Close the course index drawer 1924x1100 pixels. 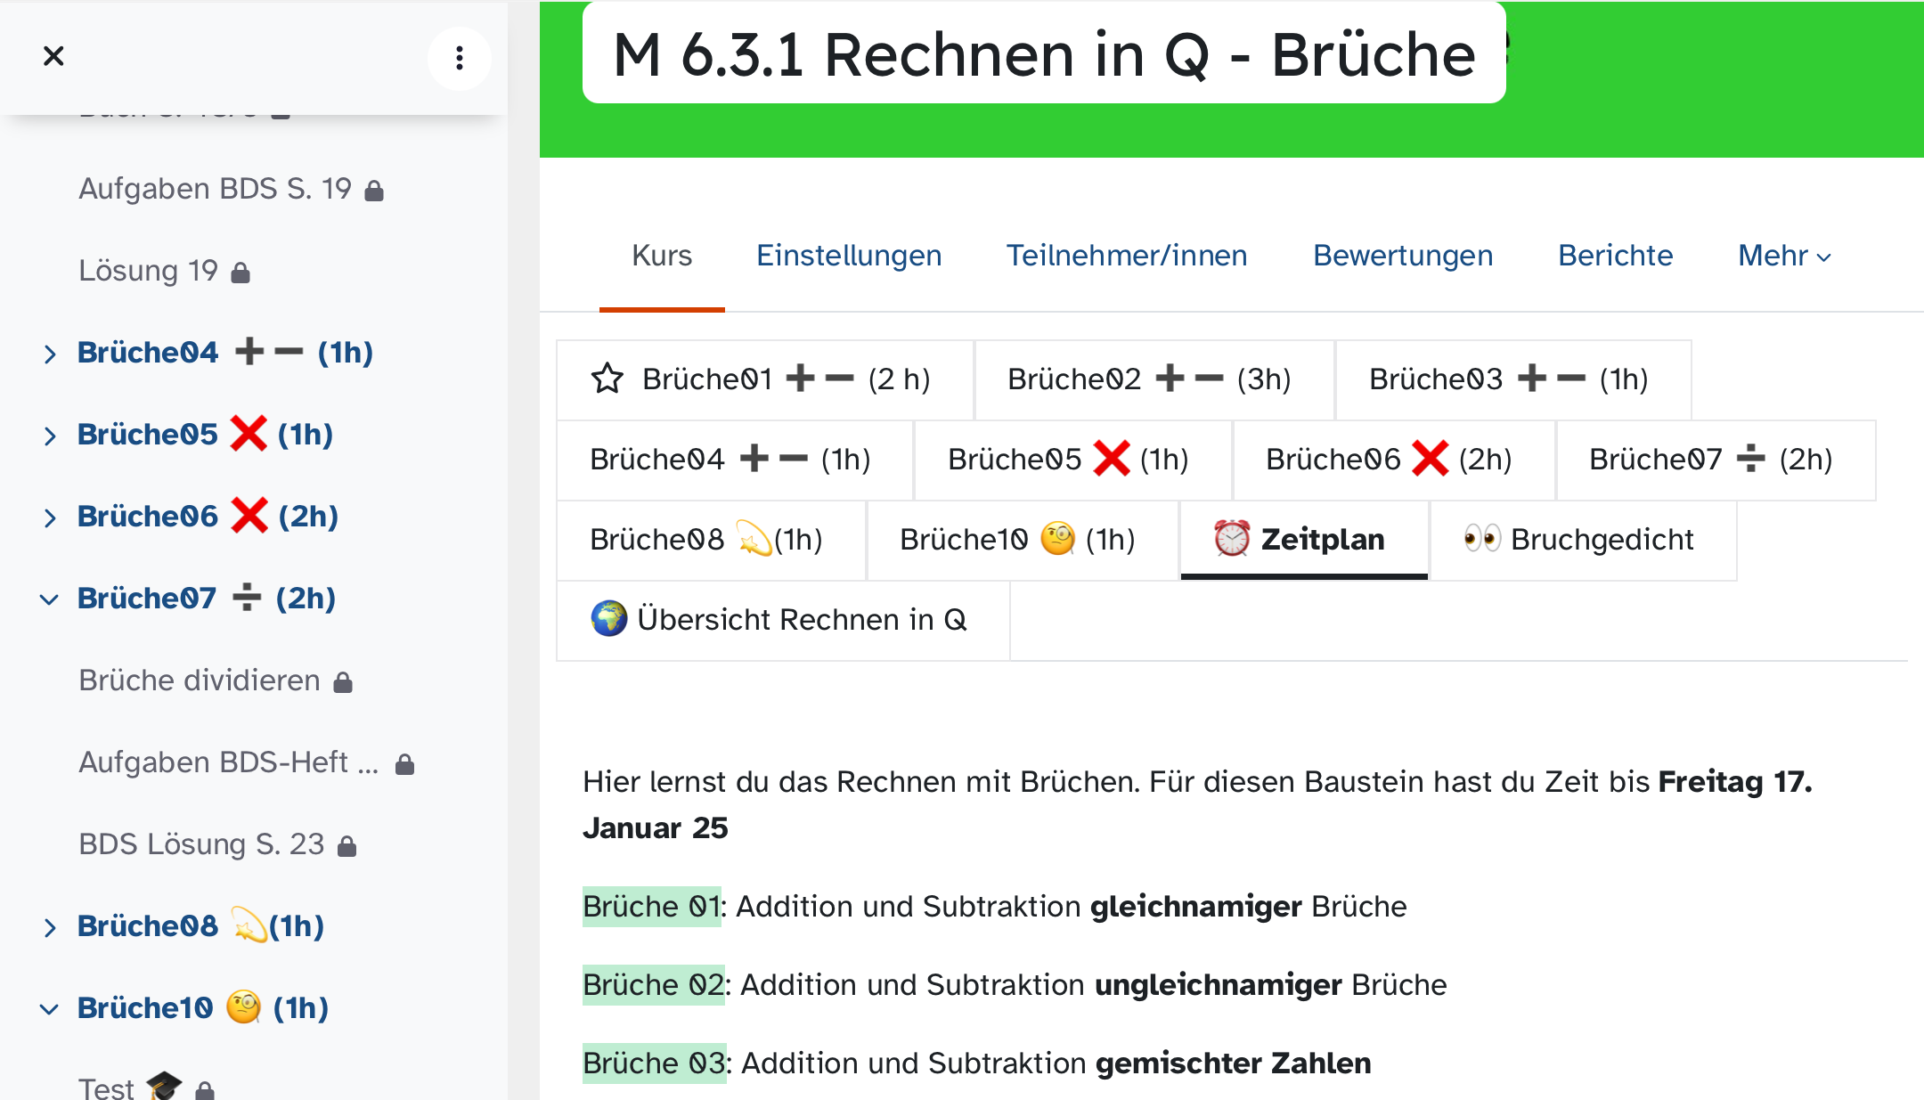click(x=53, y=56)
